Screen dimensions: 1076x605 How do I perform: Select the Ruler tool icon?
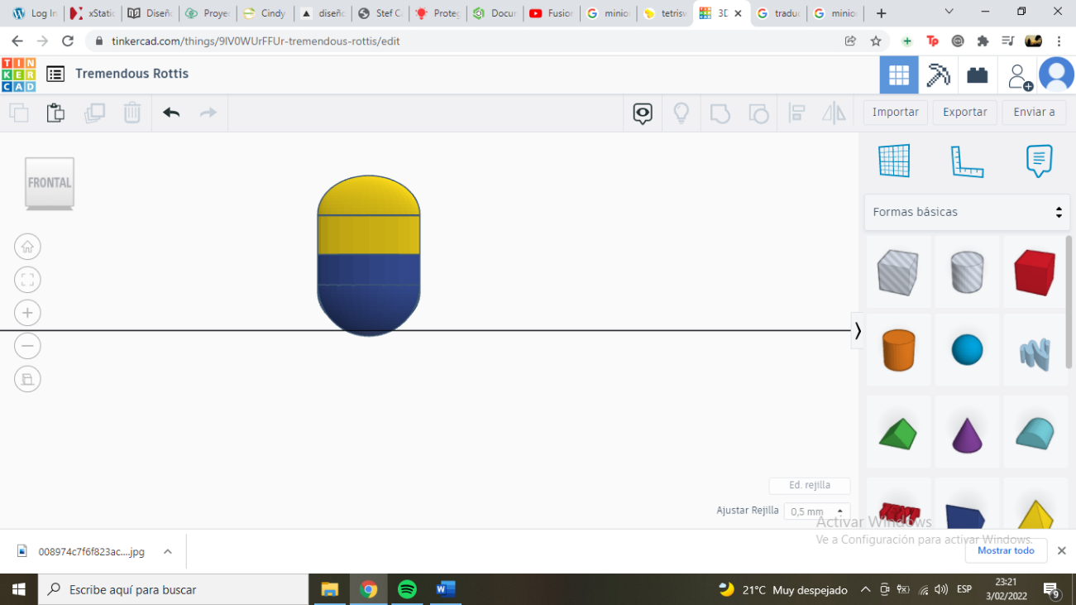(x=966, y=161)
